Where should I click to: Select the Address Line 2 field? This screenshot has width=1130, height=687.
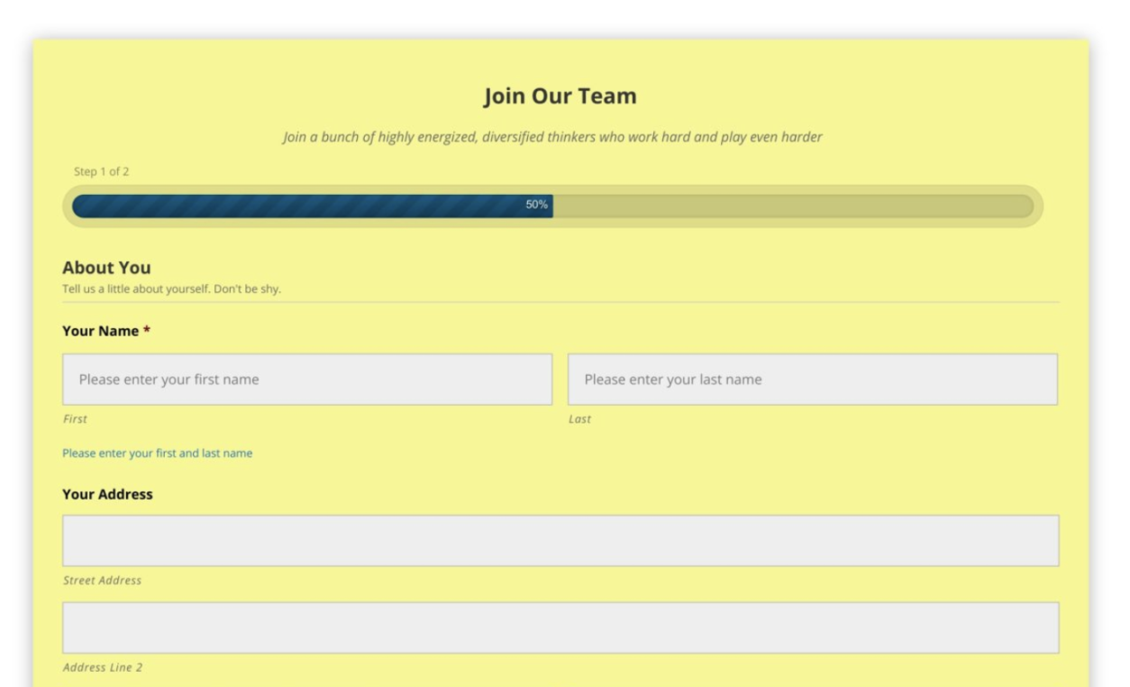click(x=560, y=627)
